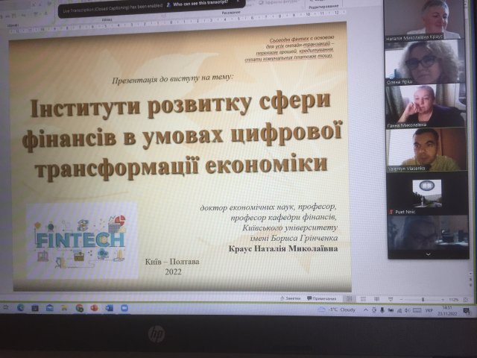Click the Примітки (Comments) button in status bar
Viewport: 477px width, 358px height.
323,298
